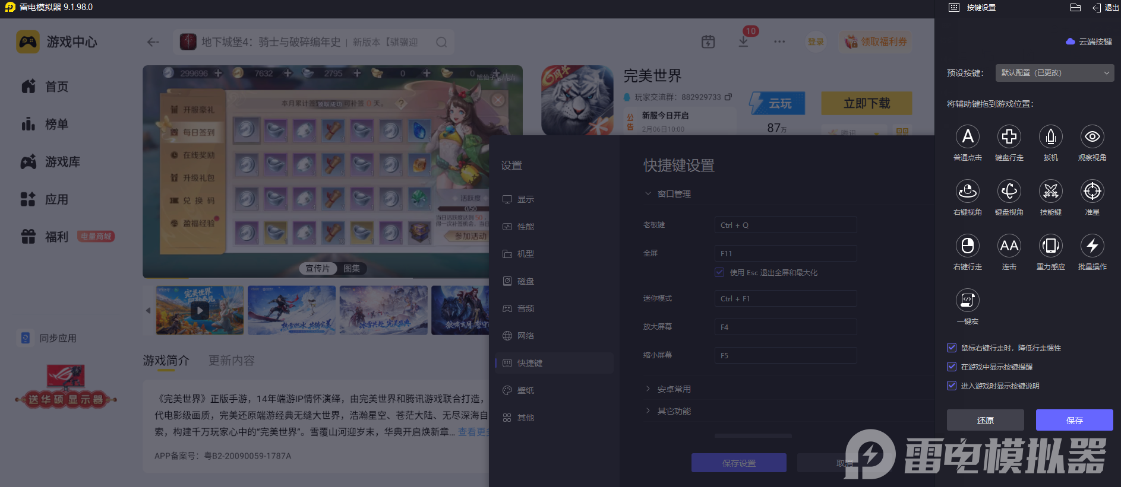This screenshot has width=1121, height=487.
Task: Open 福利 benefits in sidebar
Action: point(45,237)
